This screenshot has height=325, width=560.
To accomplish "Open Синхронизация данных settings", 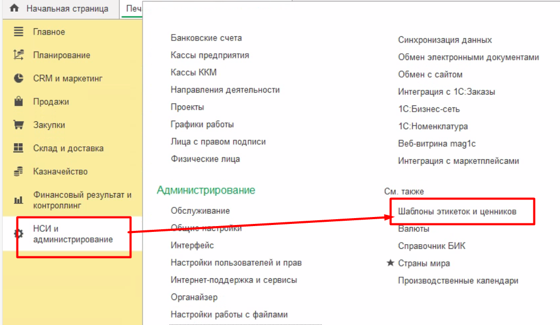I will [445, 40].
